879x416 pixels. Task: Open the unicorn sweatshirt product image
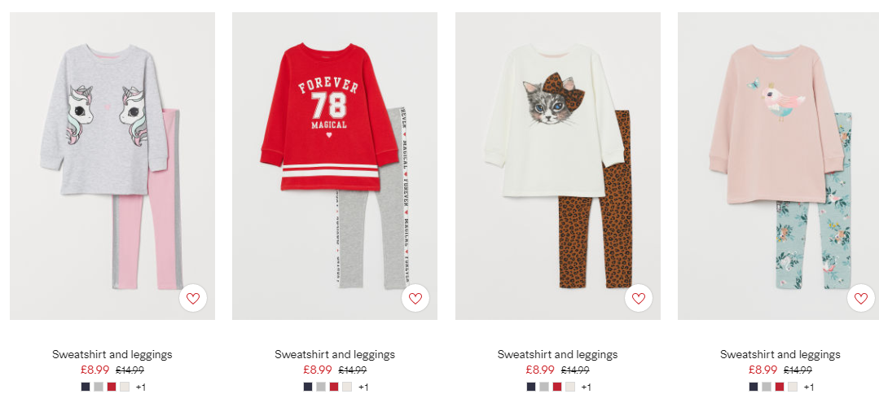(112, 166)
